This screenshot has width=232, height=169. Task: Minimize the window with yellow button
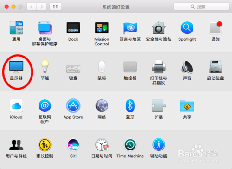coord(13,6)
